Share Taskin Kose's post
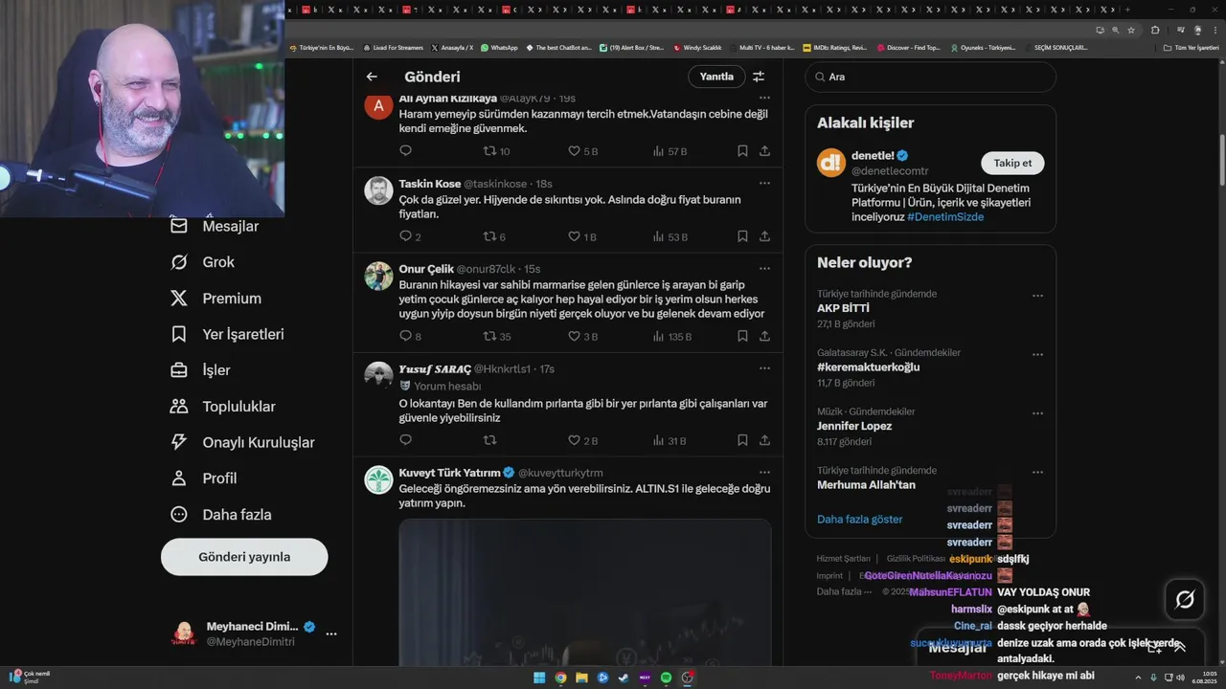This screenshot has width=1226, height=689. pos(764,236)
